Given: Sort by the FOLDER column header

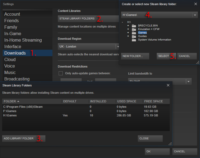Looking at the screenshot, I should click(32, 102).
